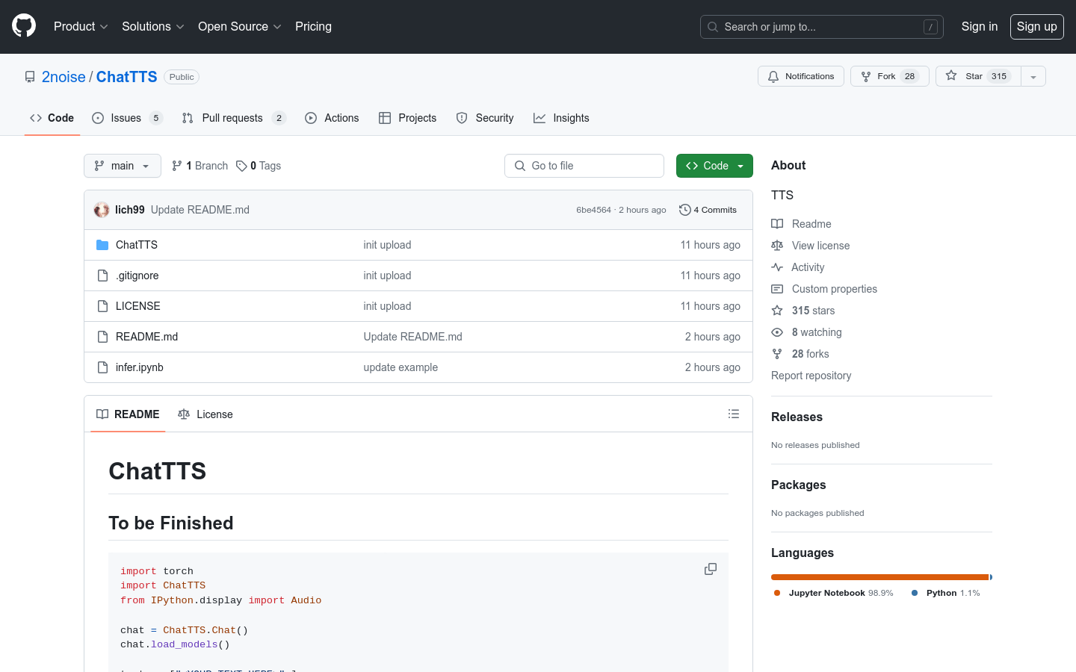Expand the Product menu
Viewport: 1076px width, 672px height.
81,27
